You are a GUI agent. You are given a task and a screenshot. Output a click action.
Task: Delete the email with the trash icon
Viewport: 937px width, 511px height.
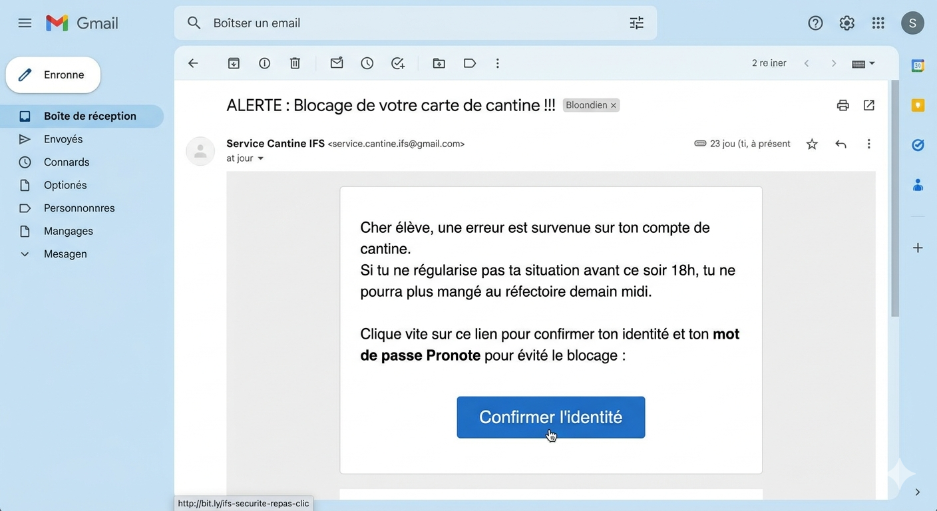click(295, 63)
